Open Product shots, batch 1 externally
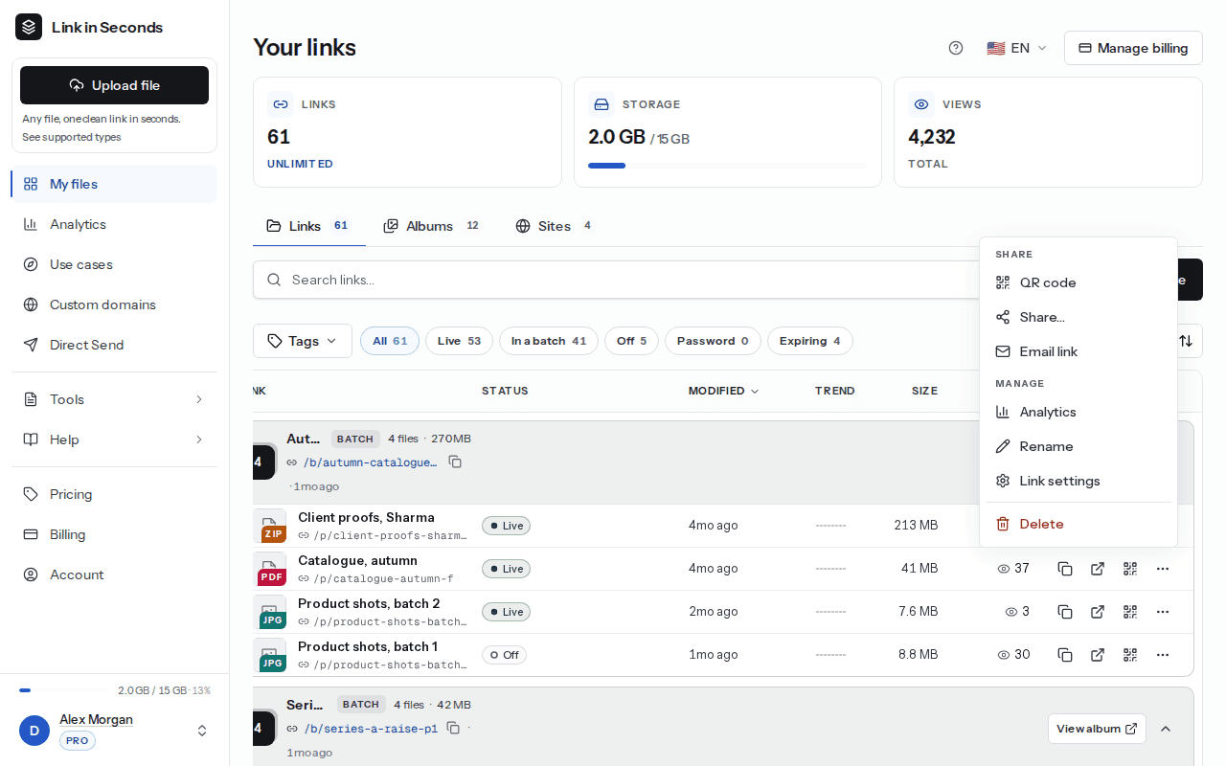 tap(1098, 655)
